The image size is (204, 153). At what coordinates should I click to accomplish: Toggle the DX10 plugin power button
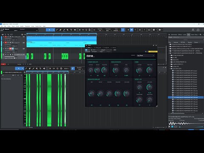(x=86, y=50)
